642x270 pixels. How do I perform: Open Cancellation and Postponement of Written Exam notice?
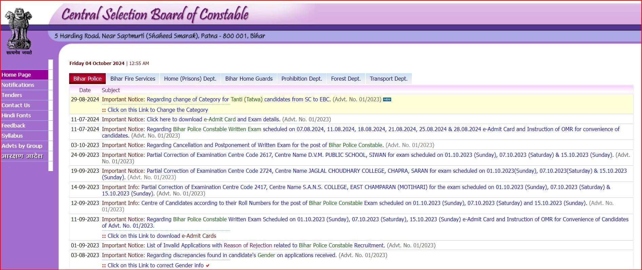click(x=265, y=145)
